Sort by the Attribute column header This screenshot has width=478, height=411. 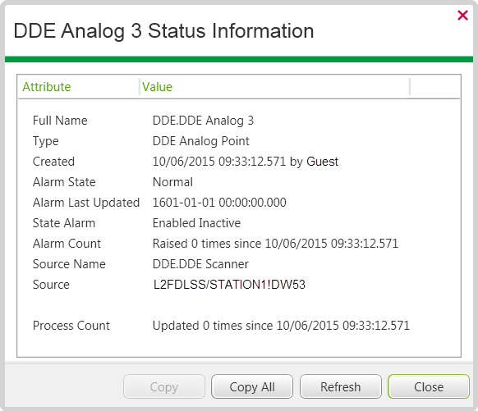coord(79,87)
